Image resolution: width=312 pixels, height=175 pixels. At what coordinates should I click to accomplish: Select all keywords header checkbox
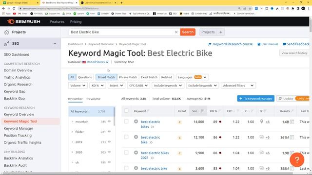click(126, 111)
